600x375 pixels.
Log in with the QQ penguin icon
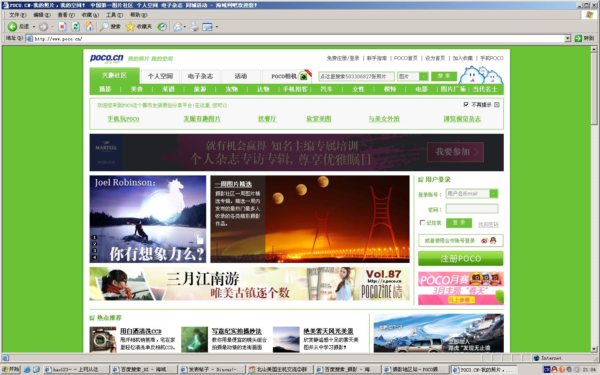(x=493, y=240)
